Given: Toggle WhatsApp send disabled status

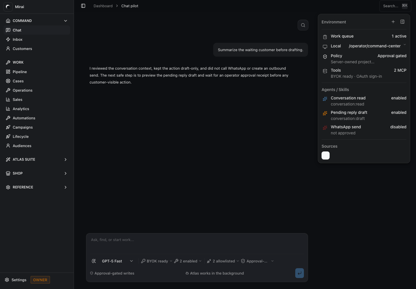Looking at the screenshot, I should 398,127.
